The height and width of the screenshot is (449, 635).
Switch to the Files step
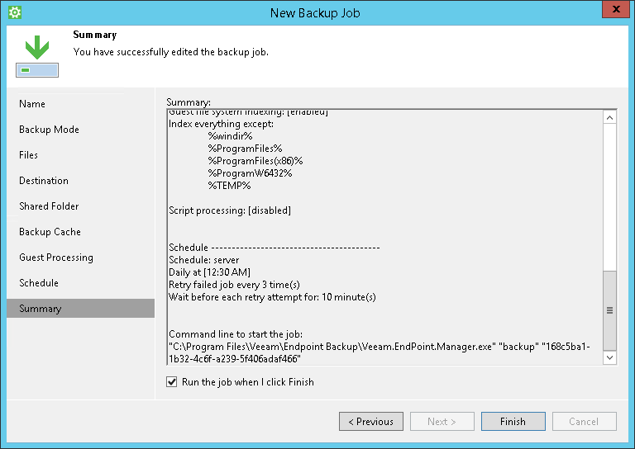29,155
